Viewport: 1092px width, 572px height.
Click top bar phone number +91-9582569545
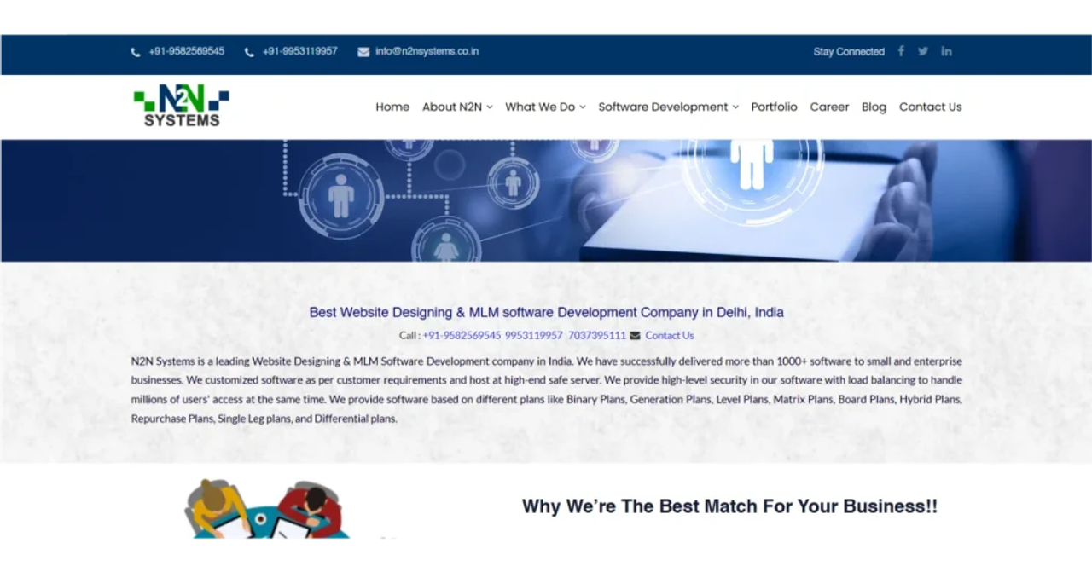point(186,51)
